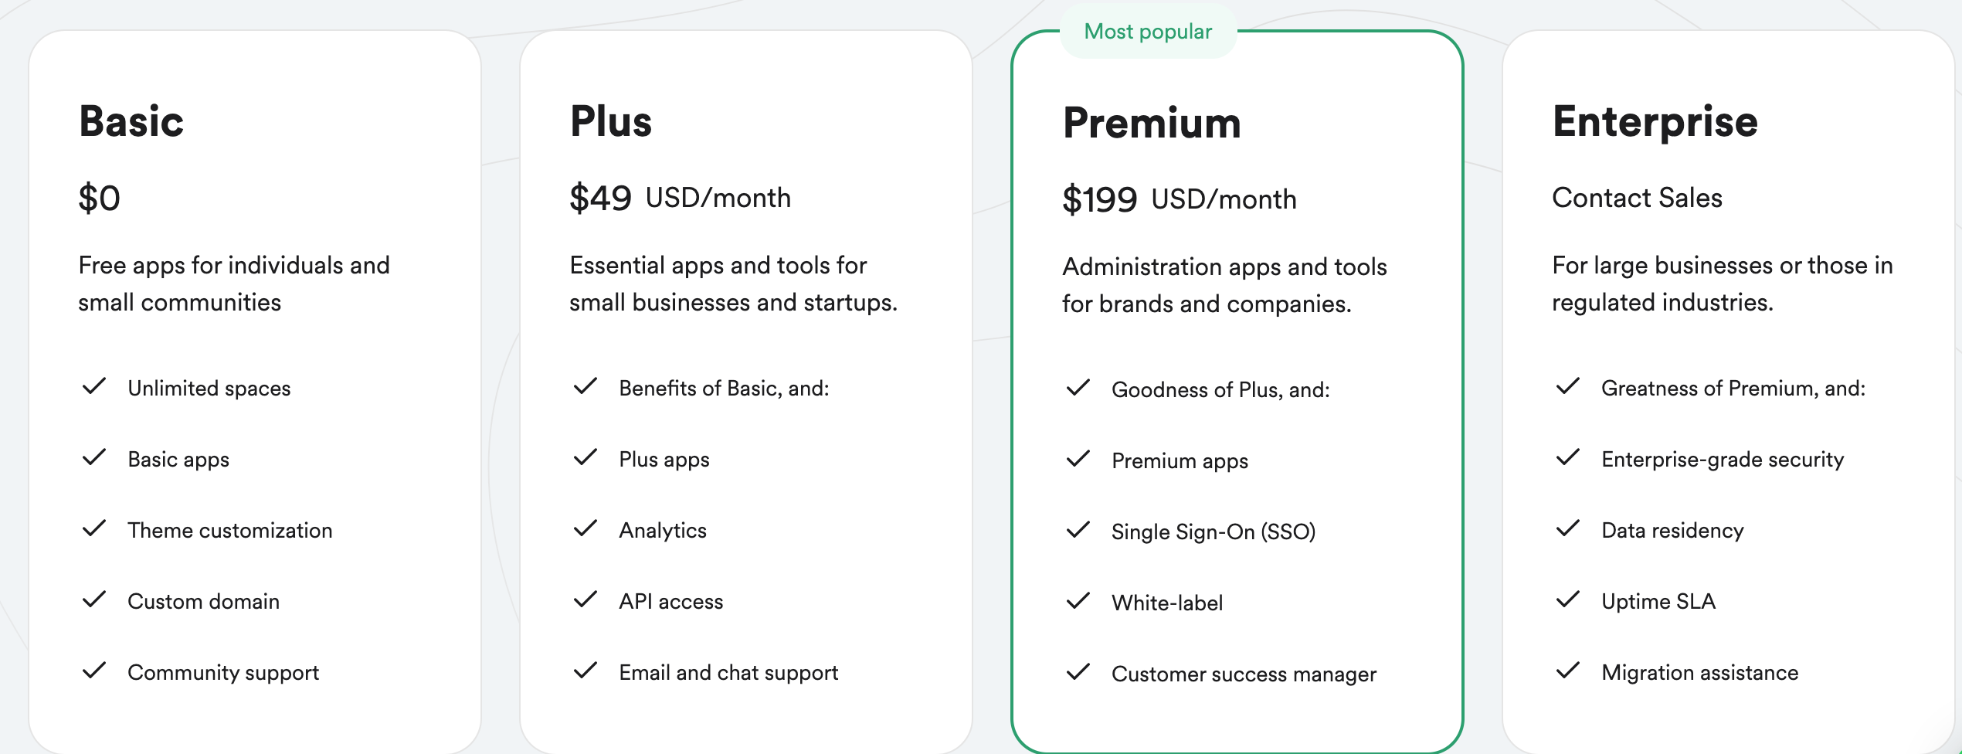Click the checkmark beside Community support
Viewport: 1962px width, 754px height.
tap(94, 671)
